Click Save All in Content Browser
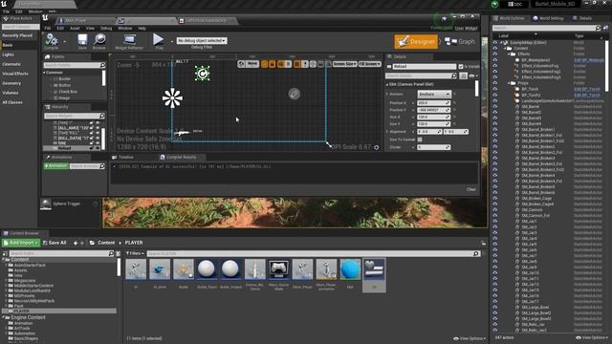The height and width of the screenshot is (344, 612). [x=55, y=243]
